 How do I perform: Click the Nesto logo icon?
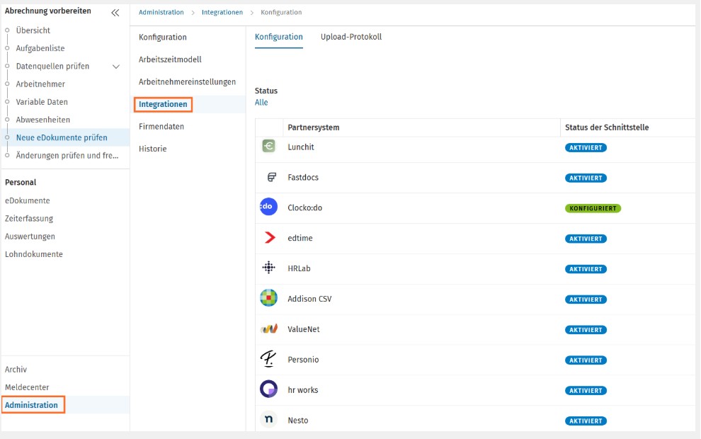tap(268, 419)
